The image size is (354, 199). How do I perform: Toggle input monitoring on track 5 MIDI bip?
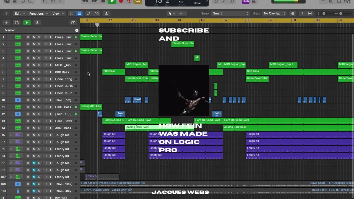(51, 65)
